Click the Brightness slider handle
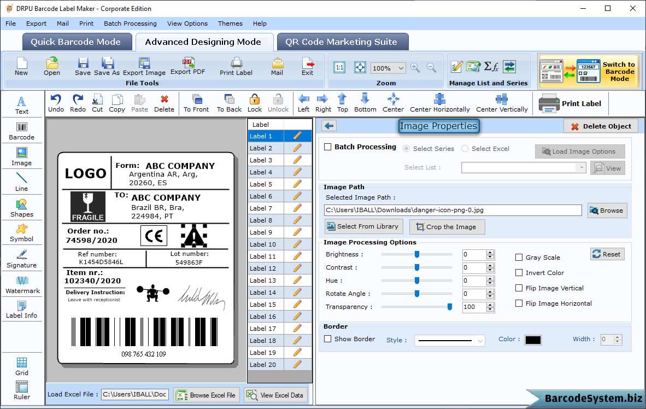Screen dimensions: 646x409 point(417,254)
